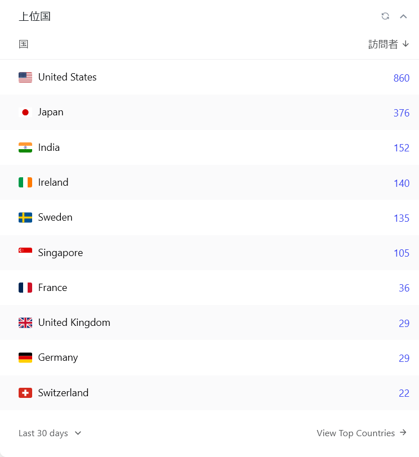Open Switzerland visitor count 22
Image resolution: width=419 pixels, height=457 pixels.
tap(404, 393)
